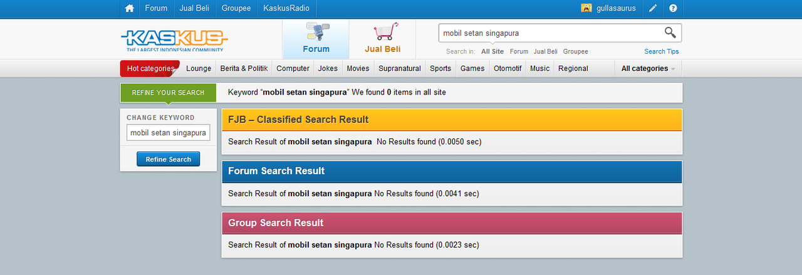Viewport: 802px width, 275px height.
Task: Open Groupee in top navigation bar
Action: 236,8
